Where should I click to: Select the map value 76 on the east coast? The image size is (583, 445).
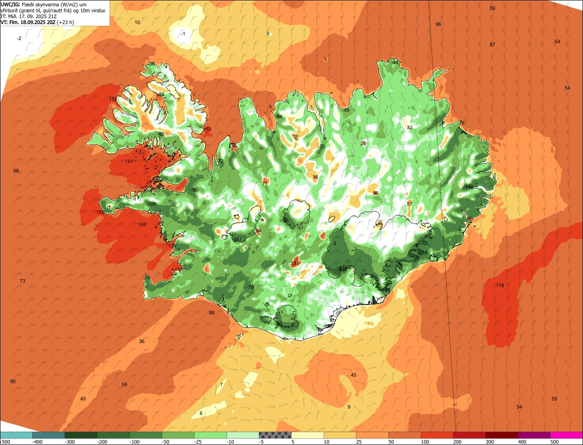pyautogui.click(x=462, y=123)
